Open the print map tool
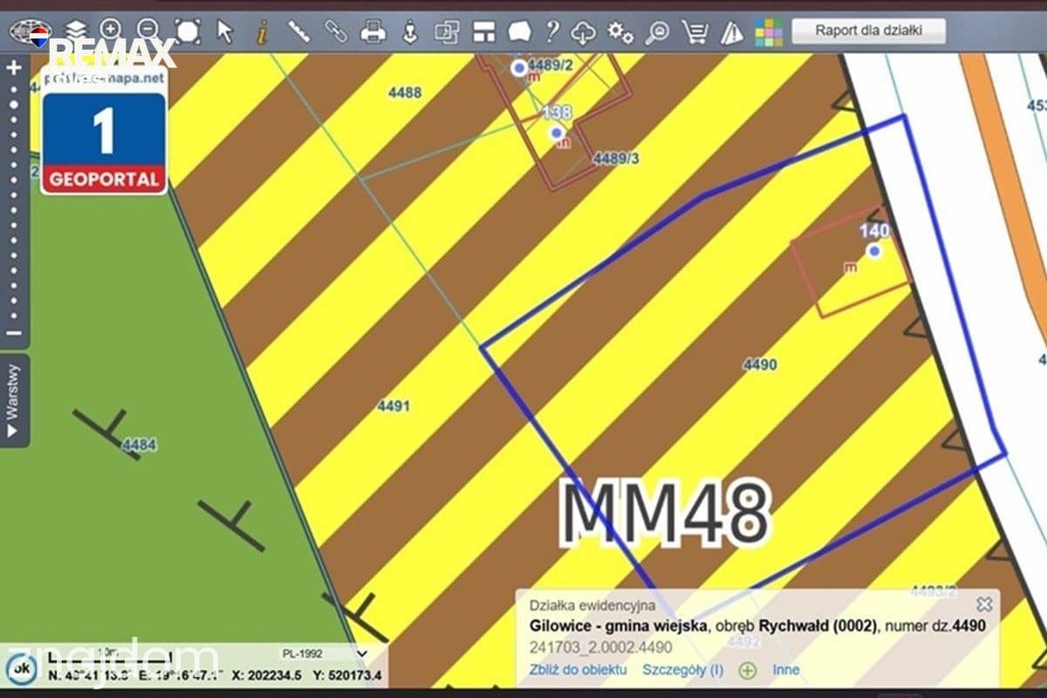 [373, 32]
